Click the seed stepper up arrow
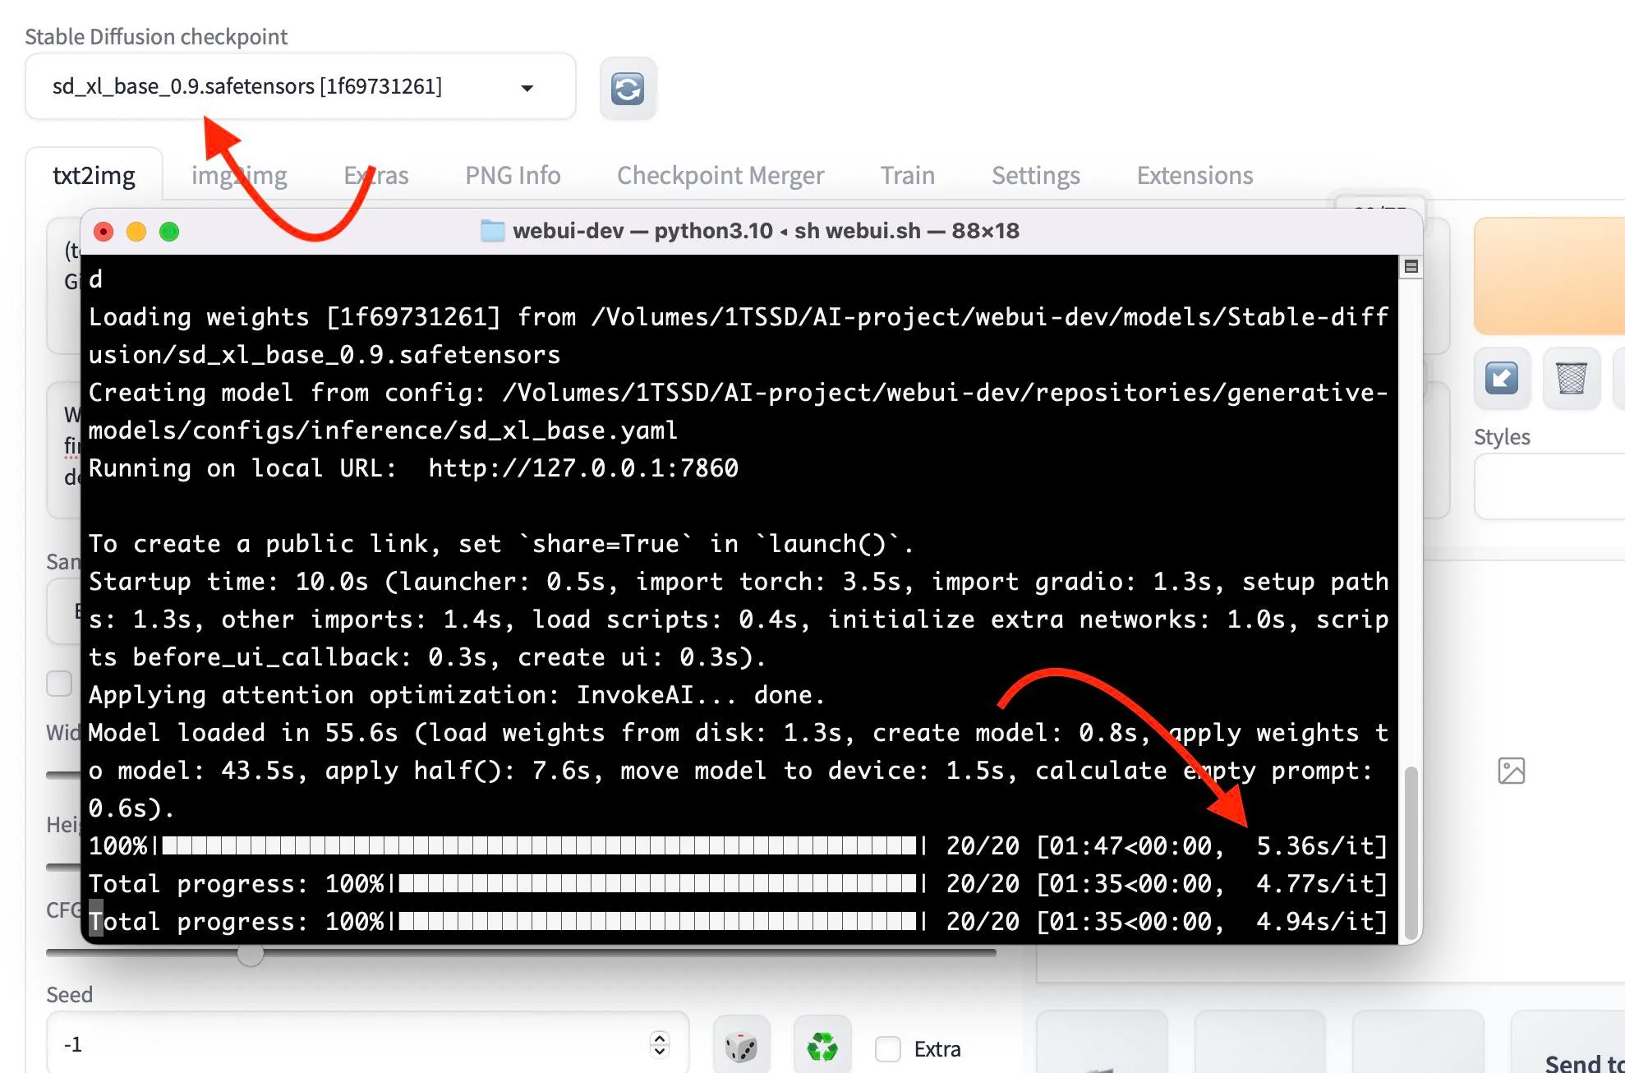This screenshot has width=1625, height=1073. [660, 1037]
